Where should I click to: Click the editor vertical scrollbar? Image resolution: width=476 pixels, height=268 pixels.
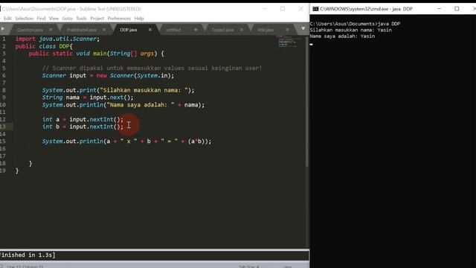(x=307, y=102)
